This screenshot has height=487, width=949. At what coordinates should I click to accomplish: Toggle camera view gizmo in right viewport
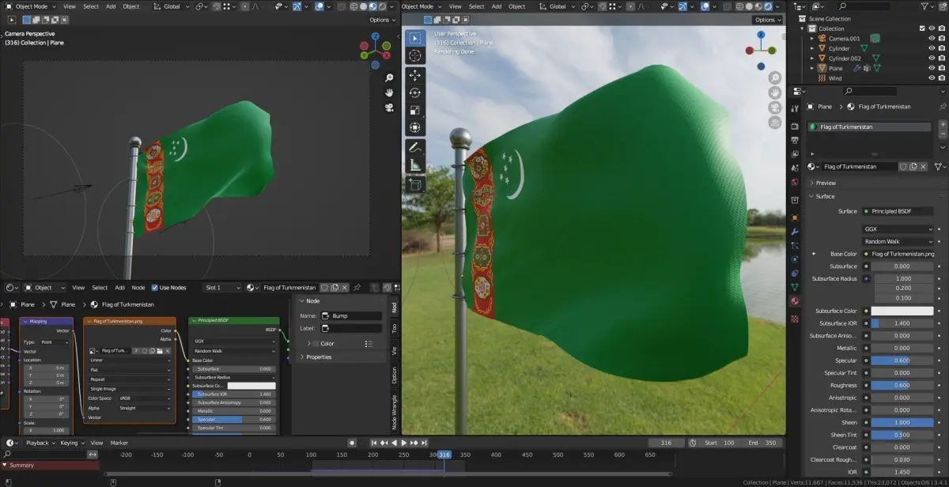(775, 108)
